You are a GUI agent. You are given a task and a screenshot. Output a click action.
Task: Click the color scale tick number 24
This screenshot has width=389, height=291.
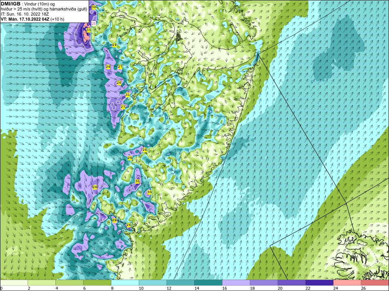click(x=335, y=288)
